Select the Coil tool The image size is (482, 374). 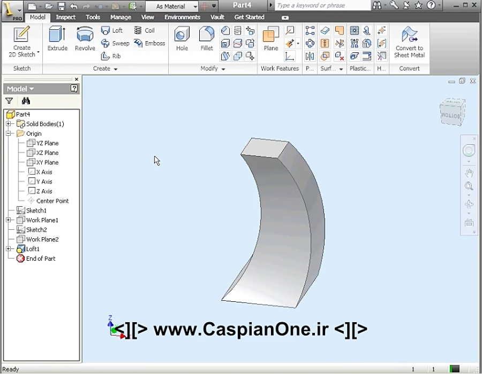click(x=145, y=30)
